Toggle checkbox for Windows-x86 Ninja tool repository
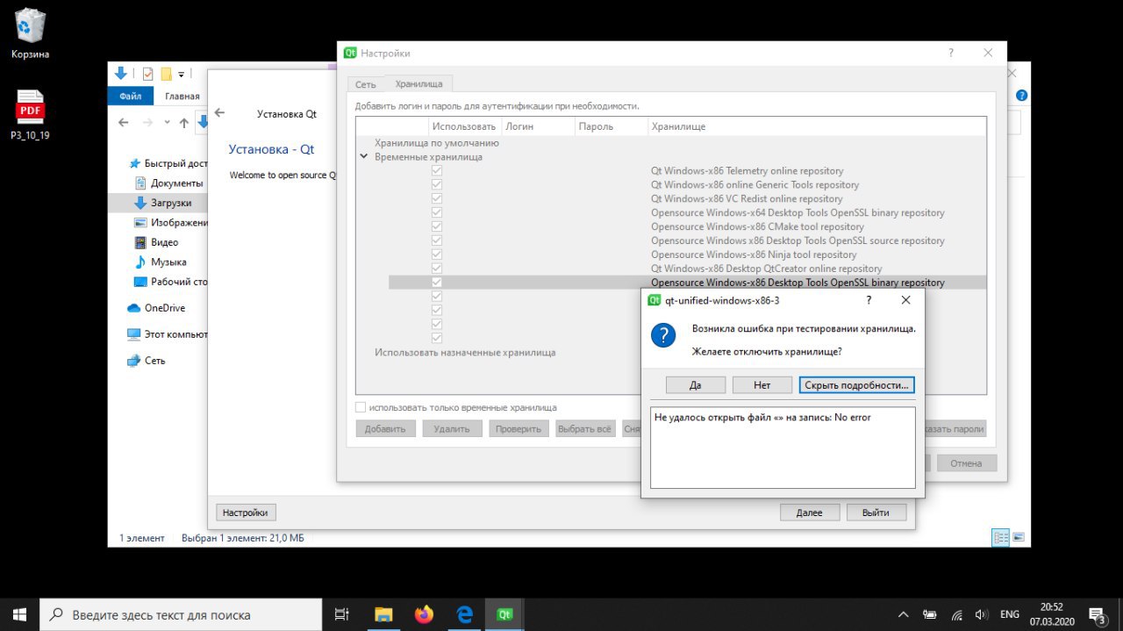Image resolution: width=1123 pixels, height=631 pixels. coord(437,255)
